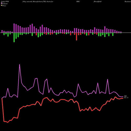Click the '85.71' price value label
This screenshot has width=131, height=131.
(x=126, y=98)
